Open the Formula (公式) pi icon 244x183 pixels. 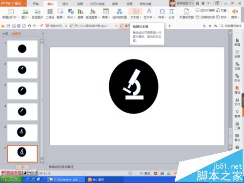(x=171, y=14)
